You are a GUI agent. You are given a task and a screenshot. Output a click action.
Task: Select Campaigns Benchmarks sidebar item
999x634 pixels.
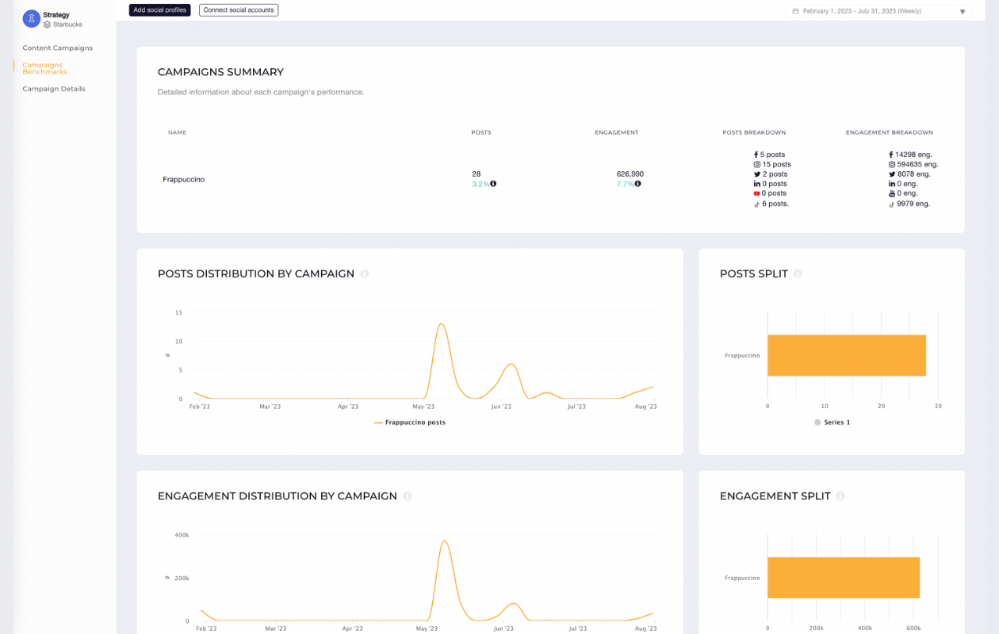click(x=44, y=68)
